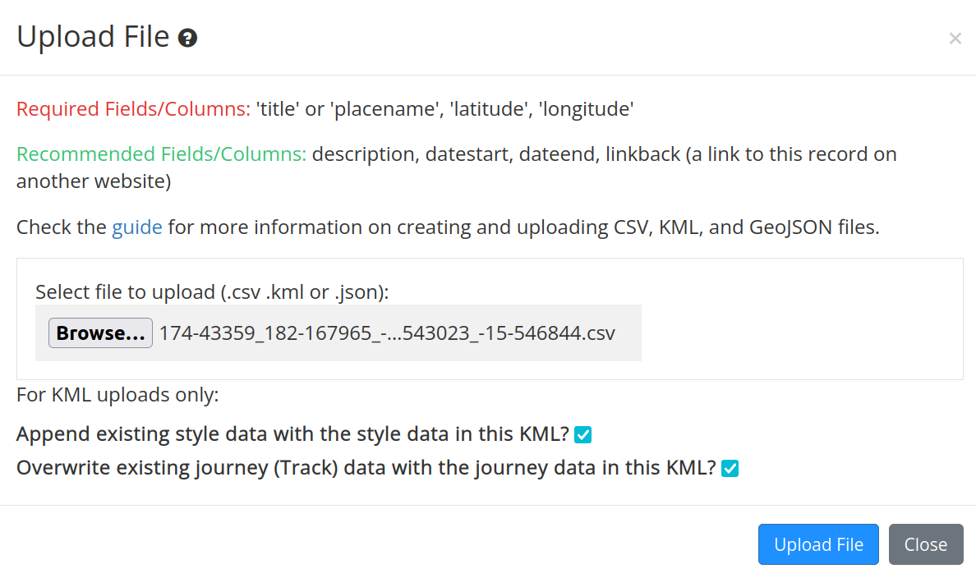Click the word linkback in recommended fields
The height and width of the screenshot is (578, 976).
pyautogui.click(x=642, y=154)
